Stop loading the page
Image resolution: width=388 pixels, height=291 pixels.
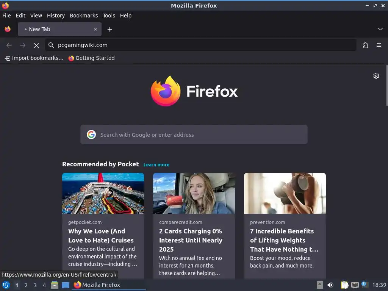36,45
